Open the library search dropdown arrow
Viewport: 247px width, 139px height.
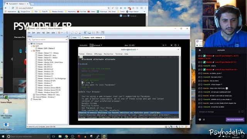[67, 40]
